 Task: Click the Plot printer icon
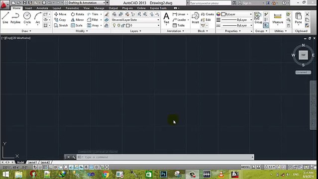(44, 2)
